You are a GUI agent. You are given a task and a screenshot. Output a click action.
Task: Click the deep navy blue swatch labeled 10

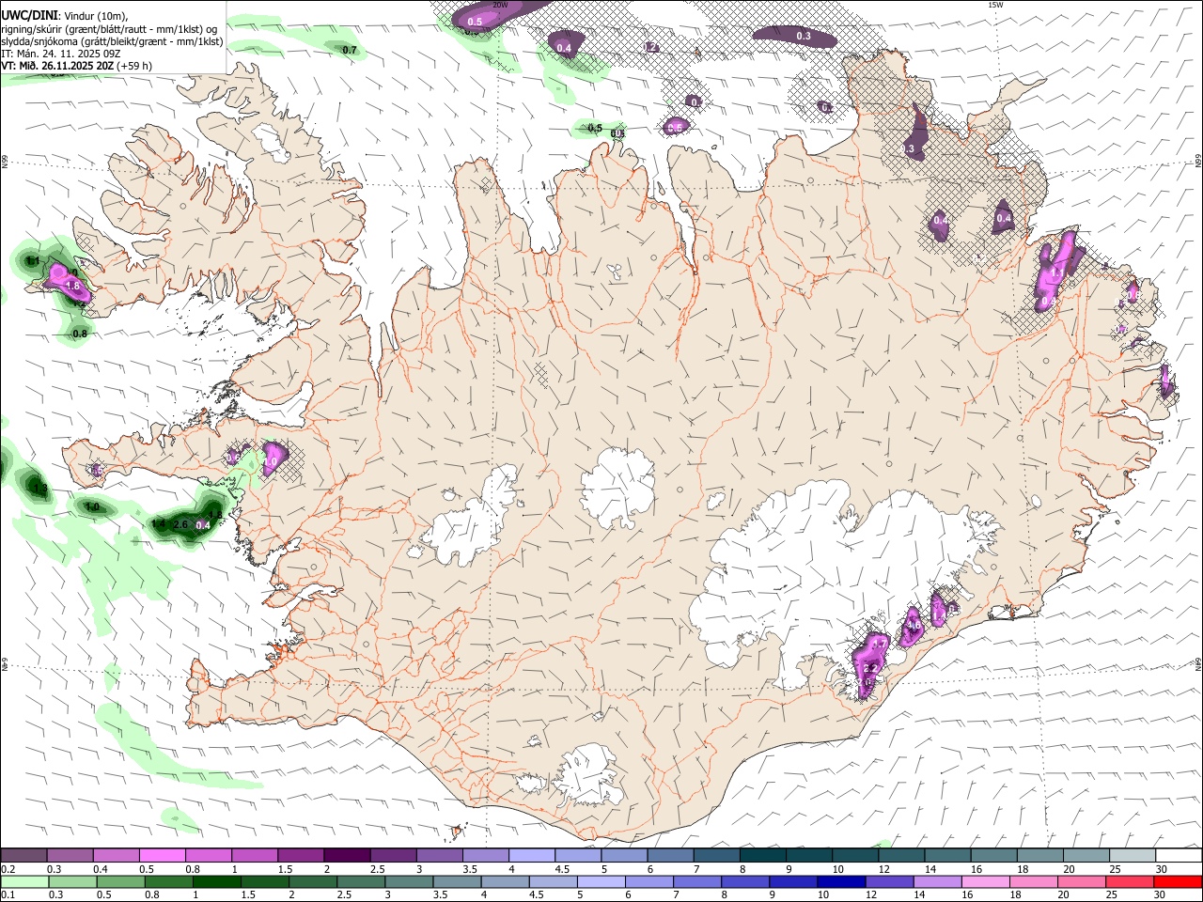click(841, 881)
